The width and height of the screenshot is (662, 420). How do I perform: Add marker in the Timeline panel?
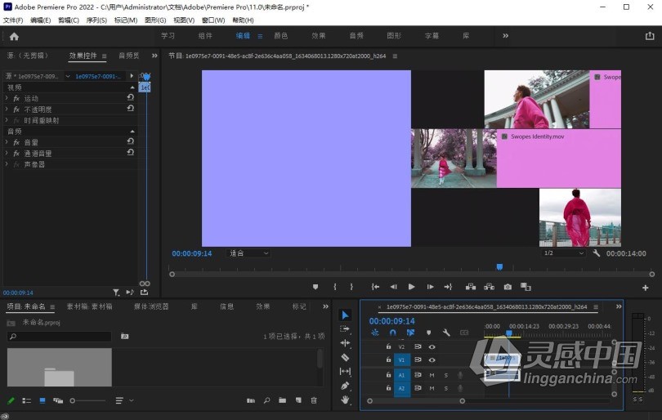coord(428,333)
